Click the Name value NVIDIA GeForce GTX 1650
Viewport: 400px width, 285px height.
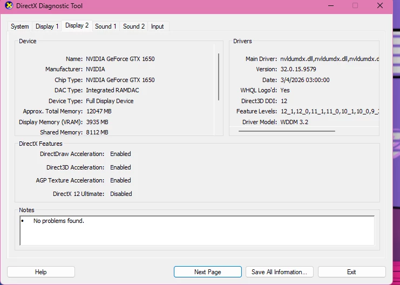tap(120, 59)
